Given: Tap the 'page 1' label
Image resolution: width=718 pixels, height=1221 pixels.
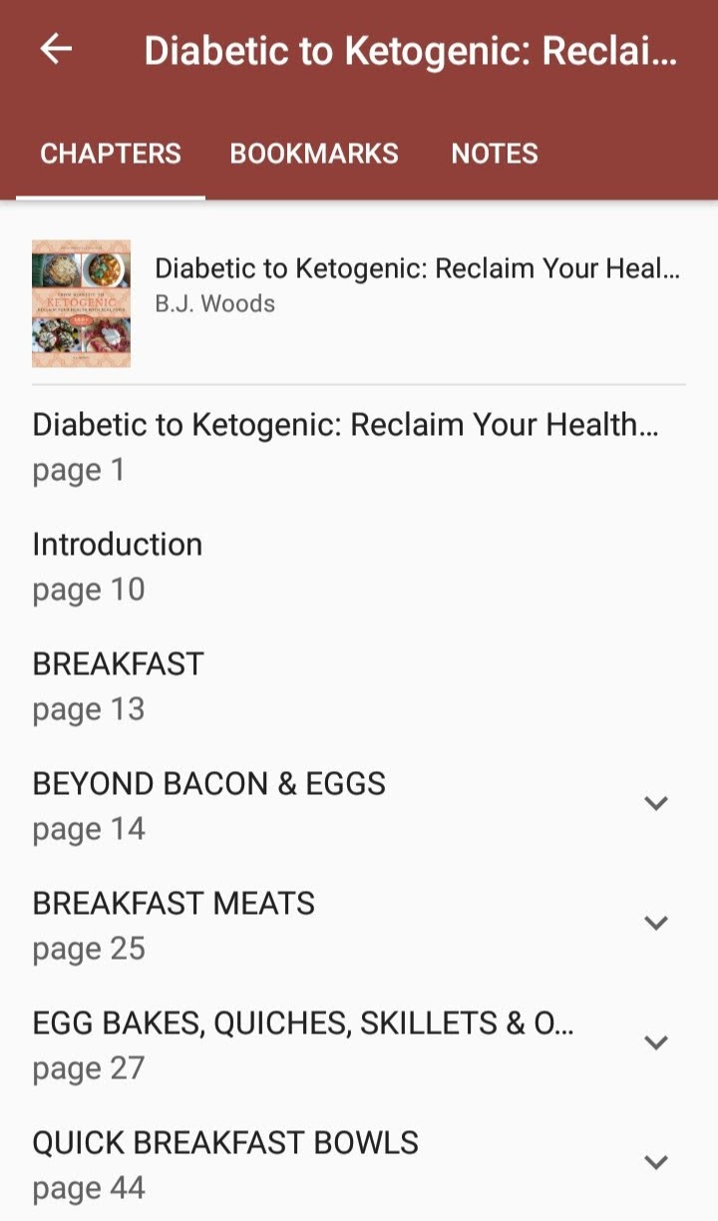Looking at the screenshot, I should [x=79, y=470].
